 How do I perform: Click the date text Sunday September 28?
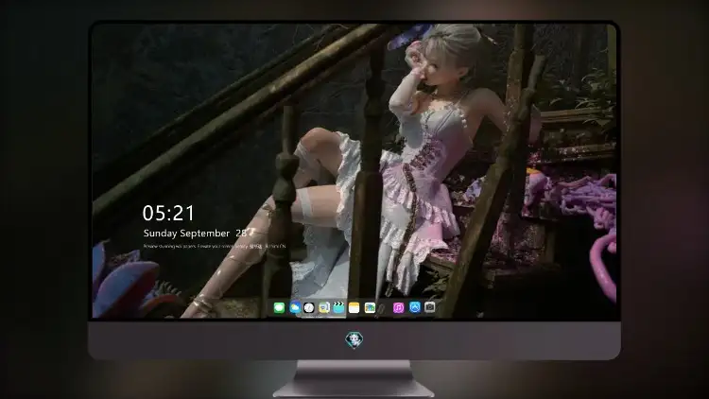click(x=195, y=234)
